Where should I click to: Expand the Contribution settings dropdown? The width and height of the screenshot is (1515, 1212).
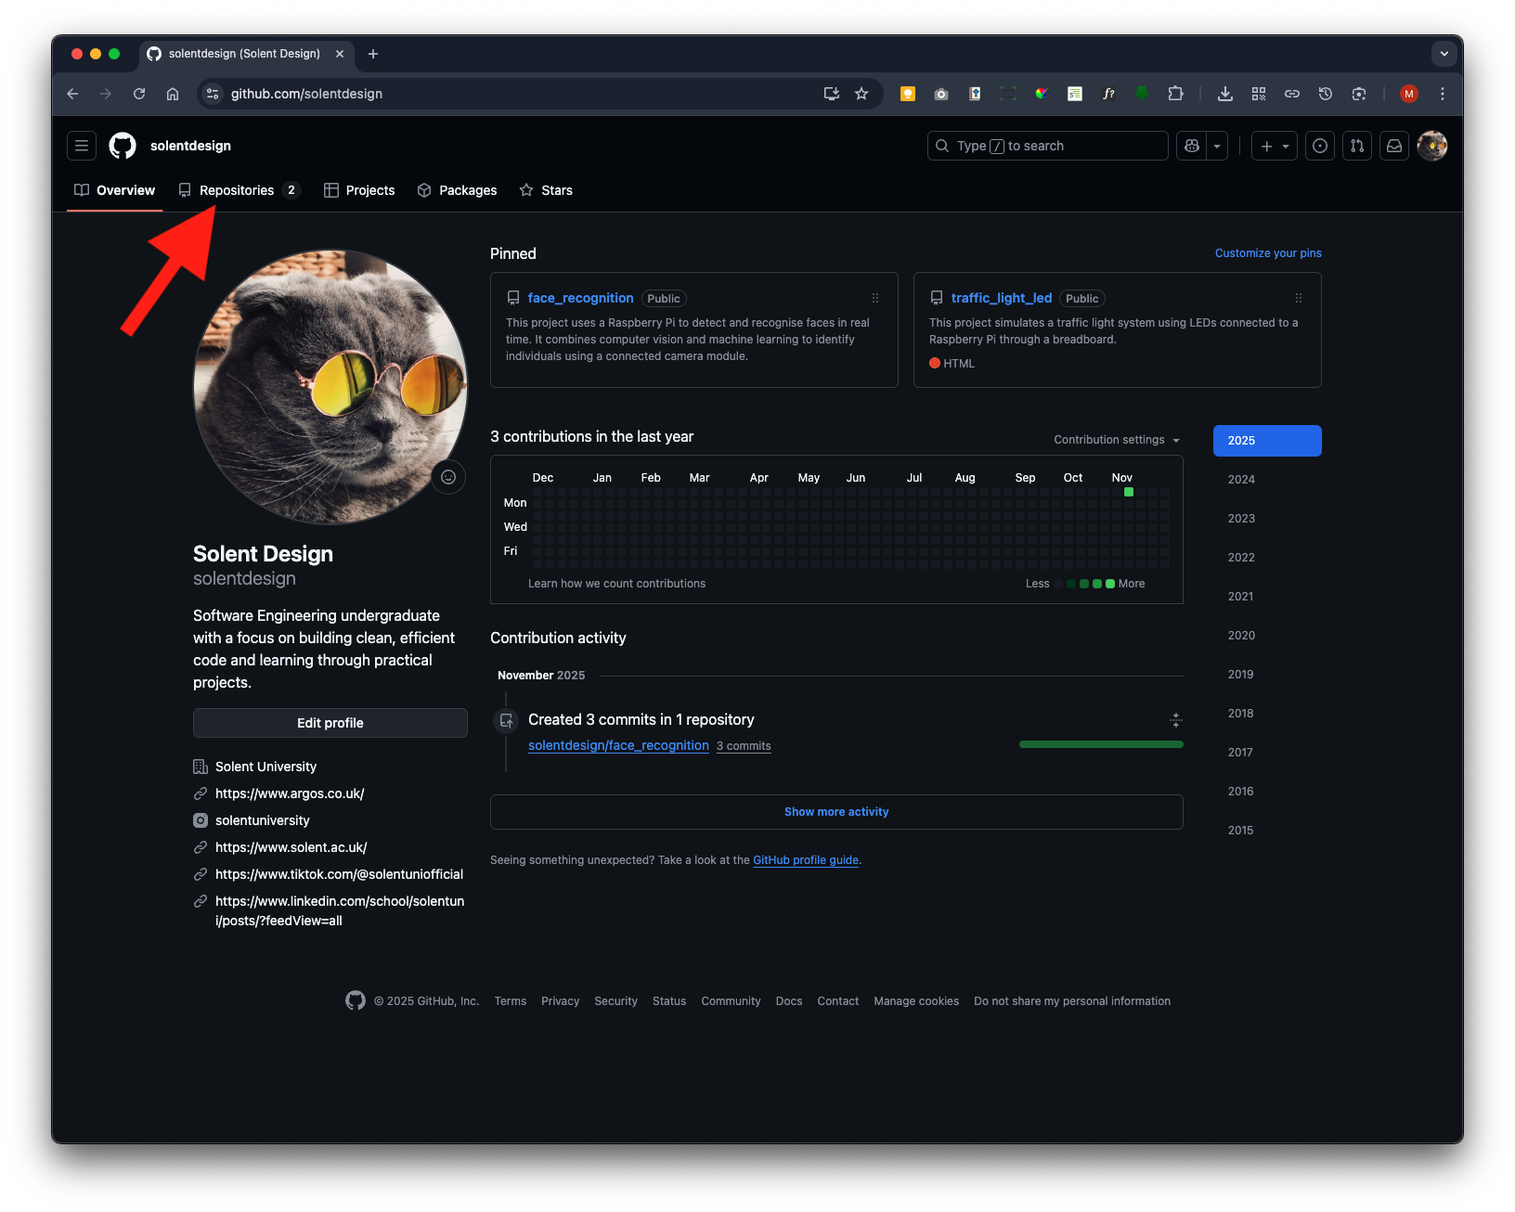[1117, 440]
